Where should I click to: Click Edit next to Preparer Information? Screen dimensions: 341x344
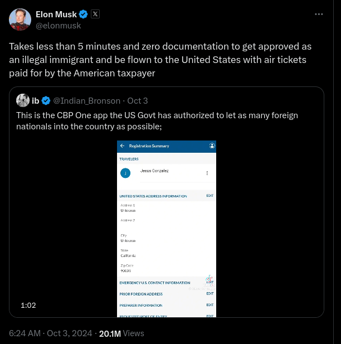[210, 305]
